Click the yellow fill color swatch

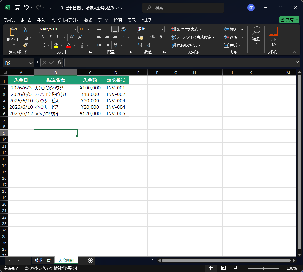(56, 45)
